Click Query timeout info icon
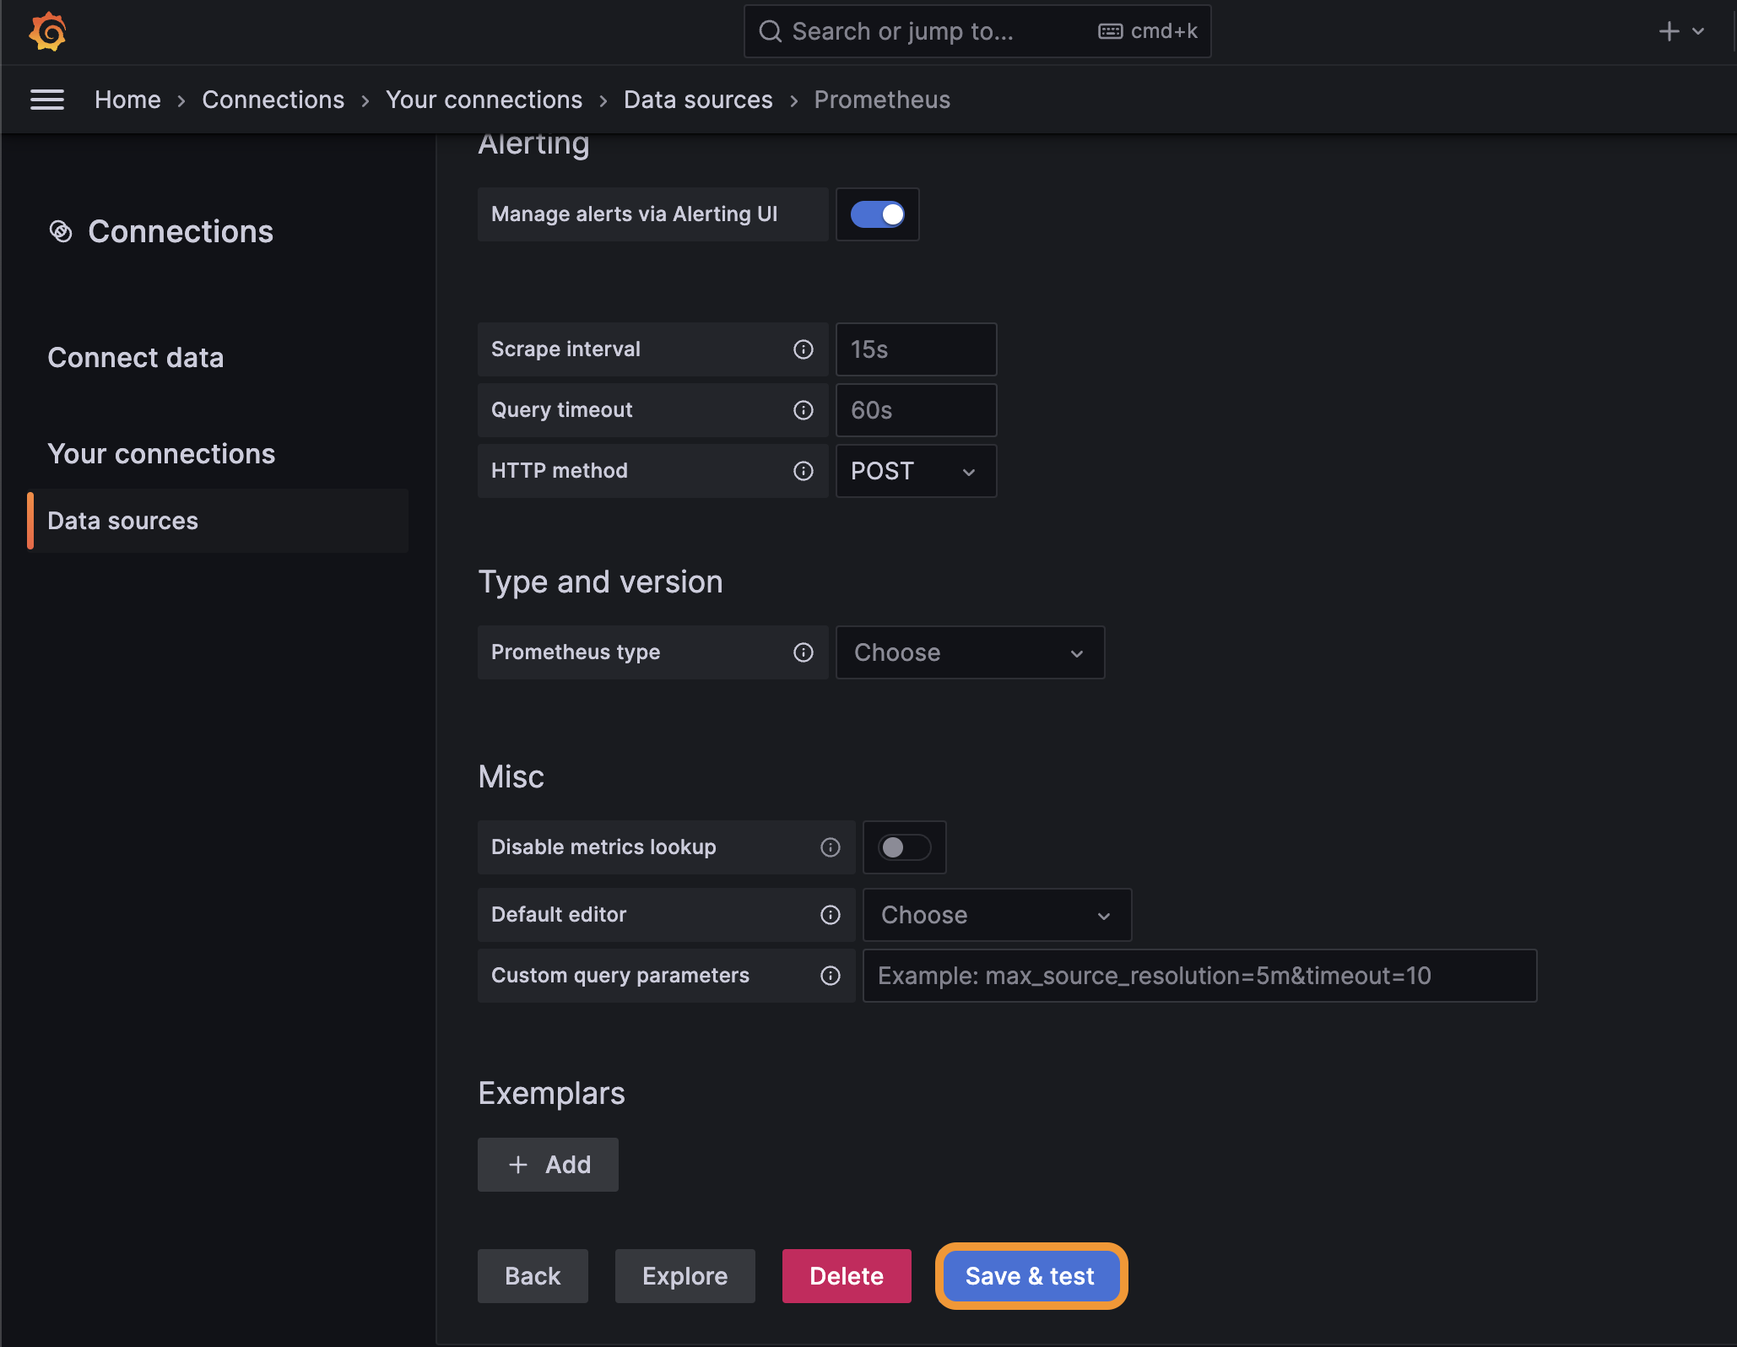This screenshot has height=1347, width=1737. click(x=803, y=410)
